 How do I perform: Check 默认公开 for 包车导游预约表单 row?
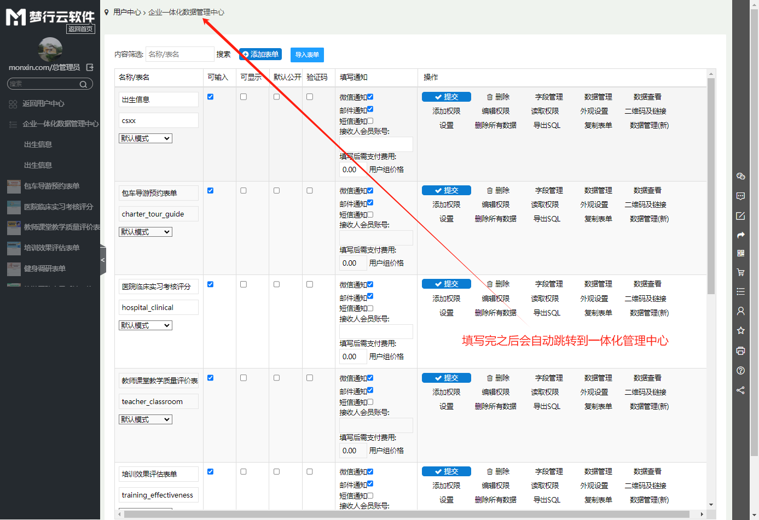[x=276, y=191]
